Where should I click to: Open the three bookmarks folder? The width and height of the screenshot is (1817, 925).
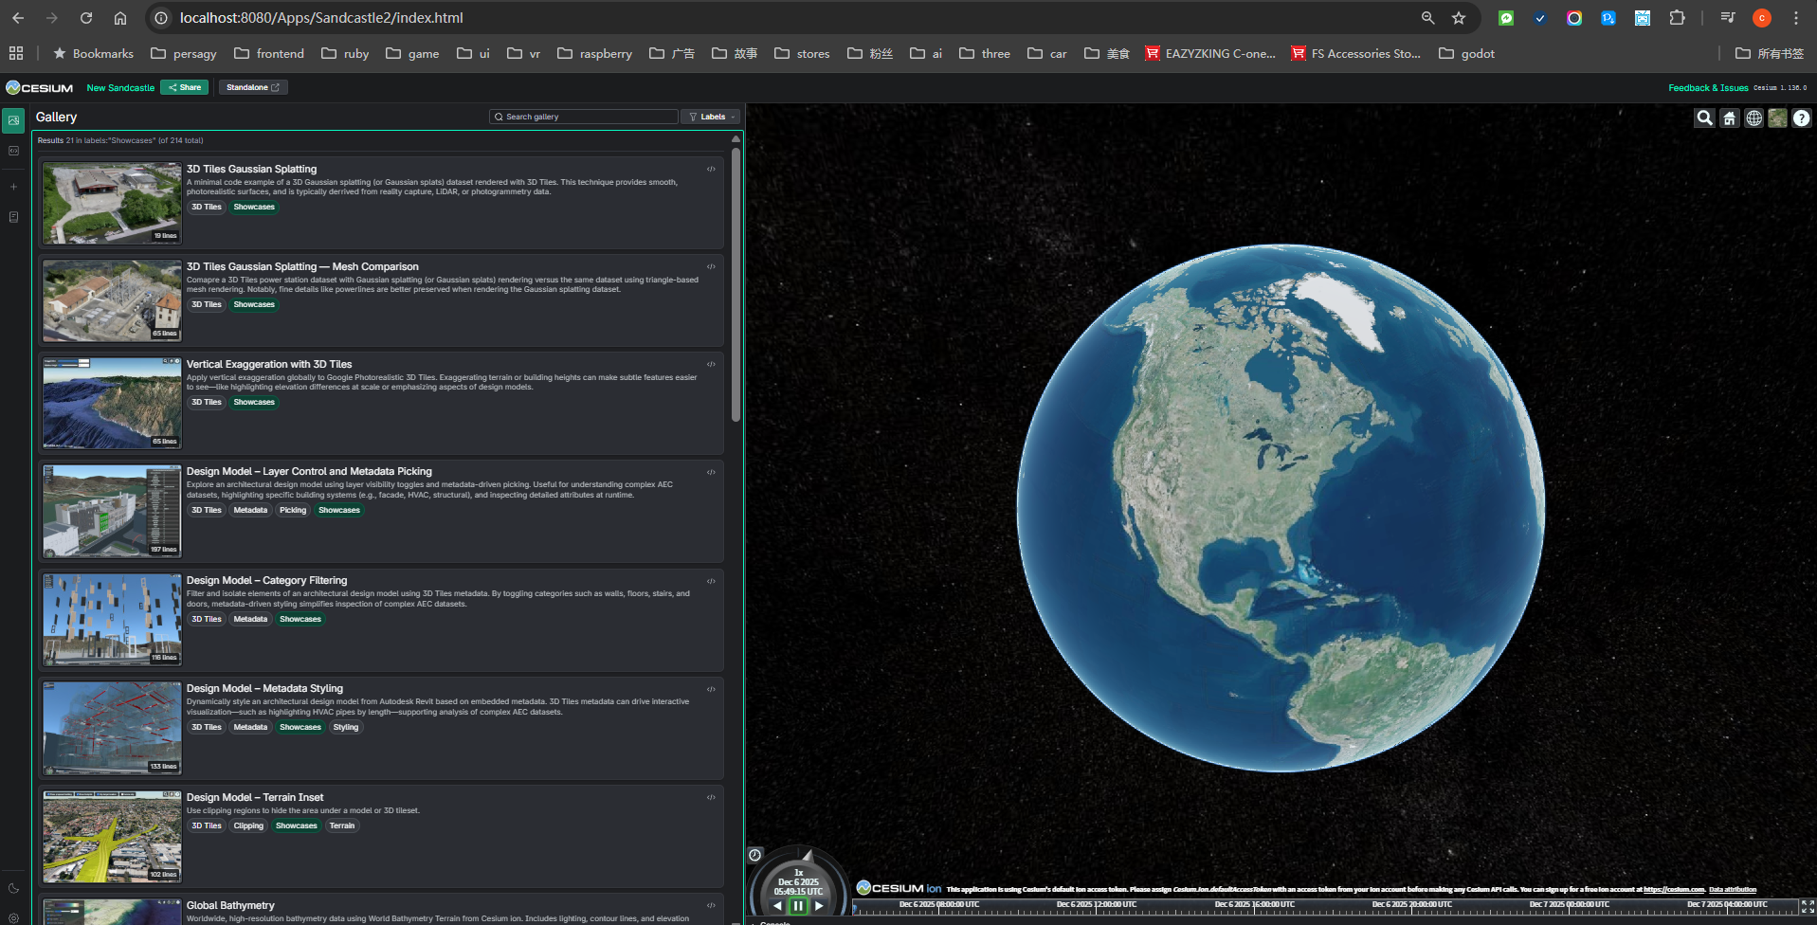[x=985, y=54]
